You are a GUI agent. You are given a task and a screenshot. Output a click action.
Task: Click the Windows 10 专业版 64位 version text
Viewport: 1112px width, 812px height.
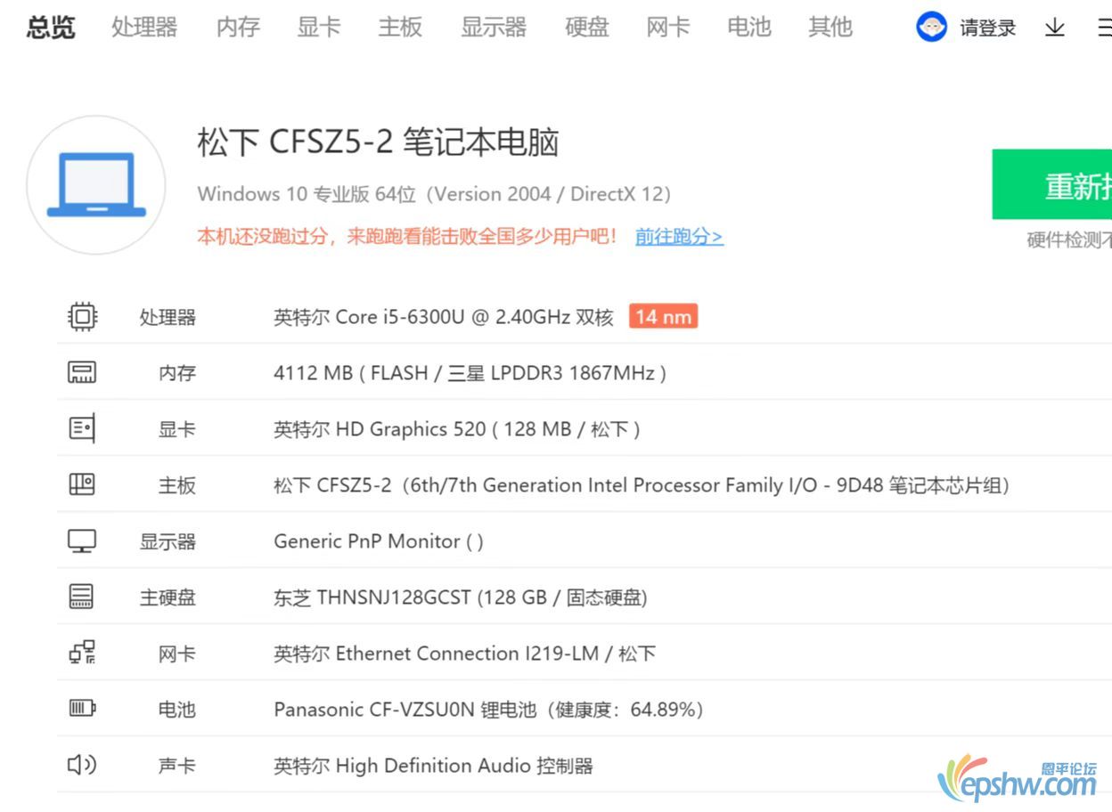(x=435, y=193)
